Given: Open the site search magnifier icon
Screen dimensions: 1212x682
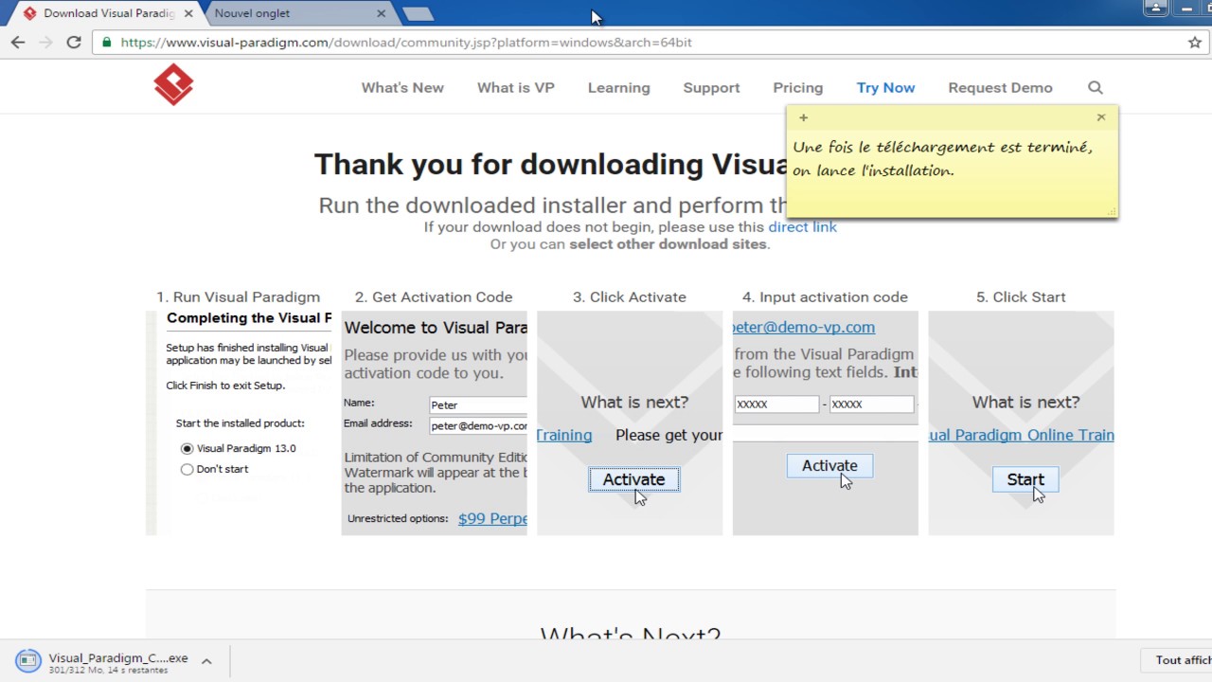Looking at the screenshot, I should 1096,87.
